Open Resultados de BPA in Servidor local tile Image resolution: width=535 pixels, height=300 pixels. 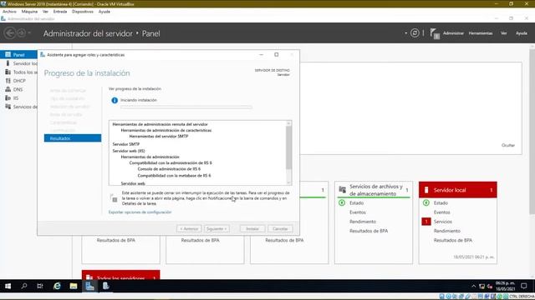(453, 240)
